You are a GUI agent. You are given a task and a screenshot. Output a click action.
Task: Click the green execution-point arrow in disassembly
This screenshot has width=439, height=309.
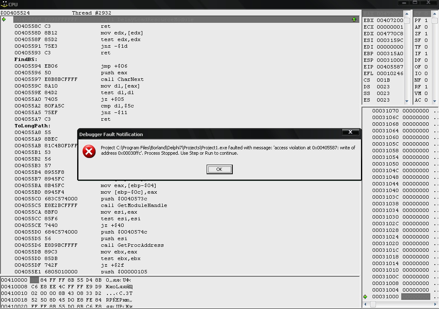(x=4, y=19)
